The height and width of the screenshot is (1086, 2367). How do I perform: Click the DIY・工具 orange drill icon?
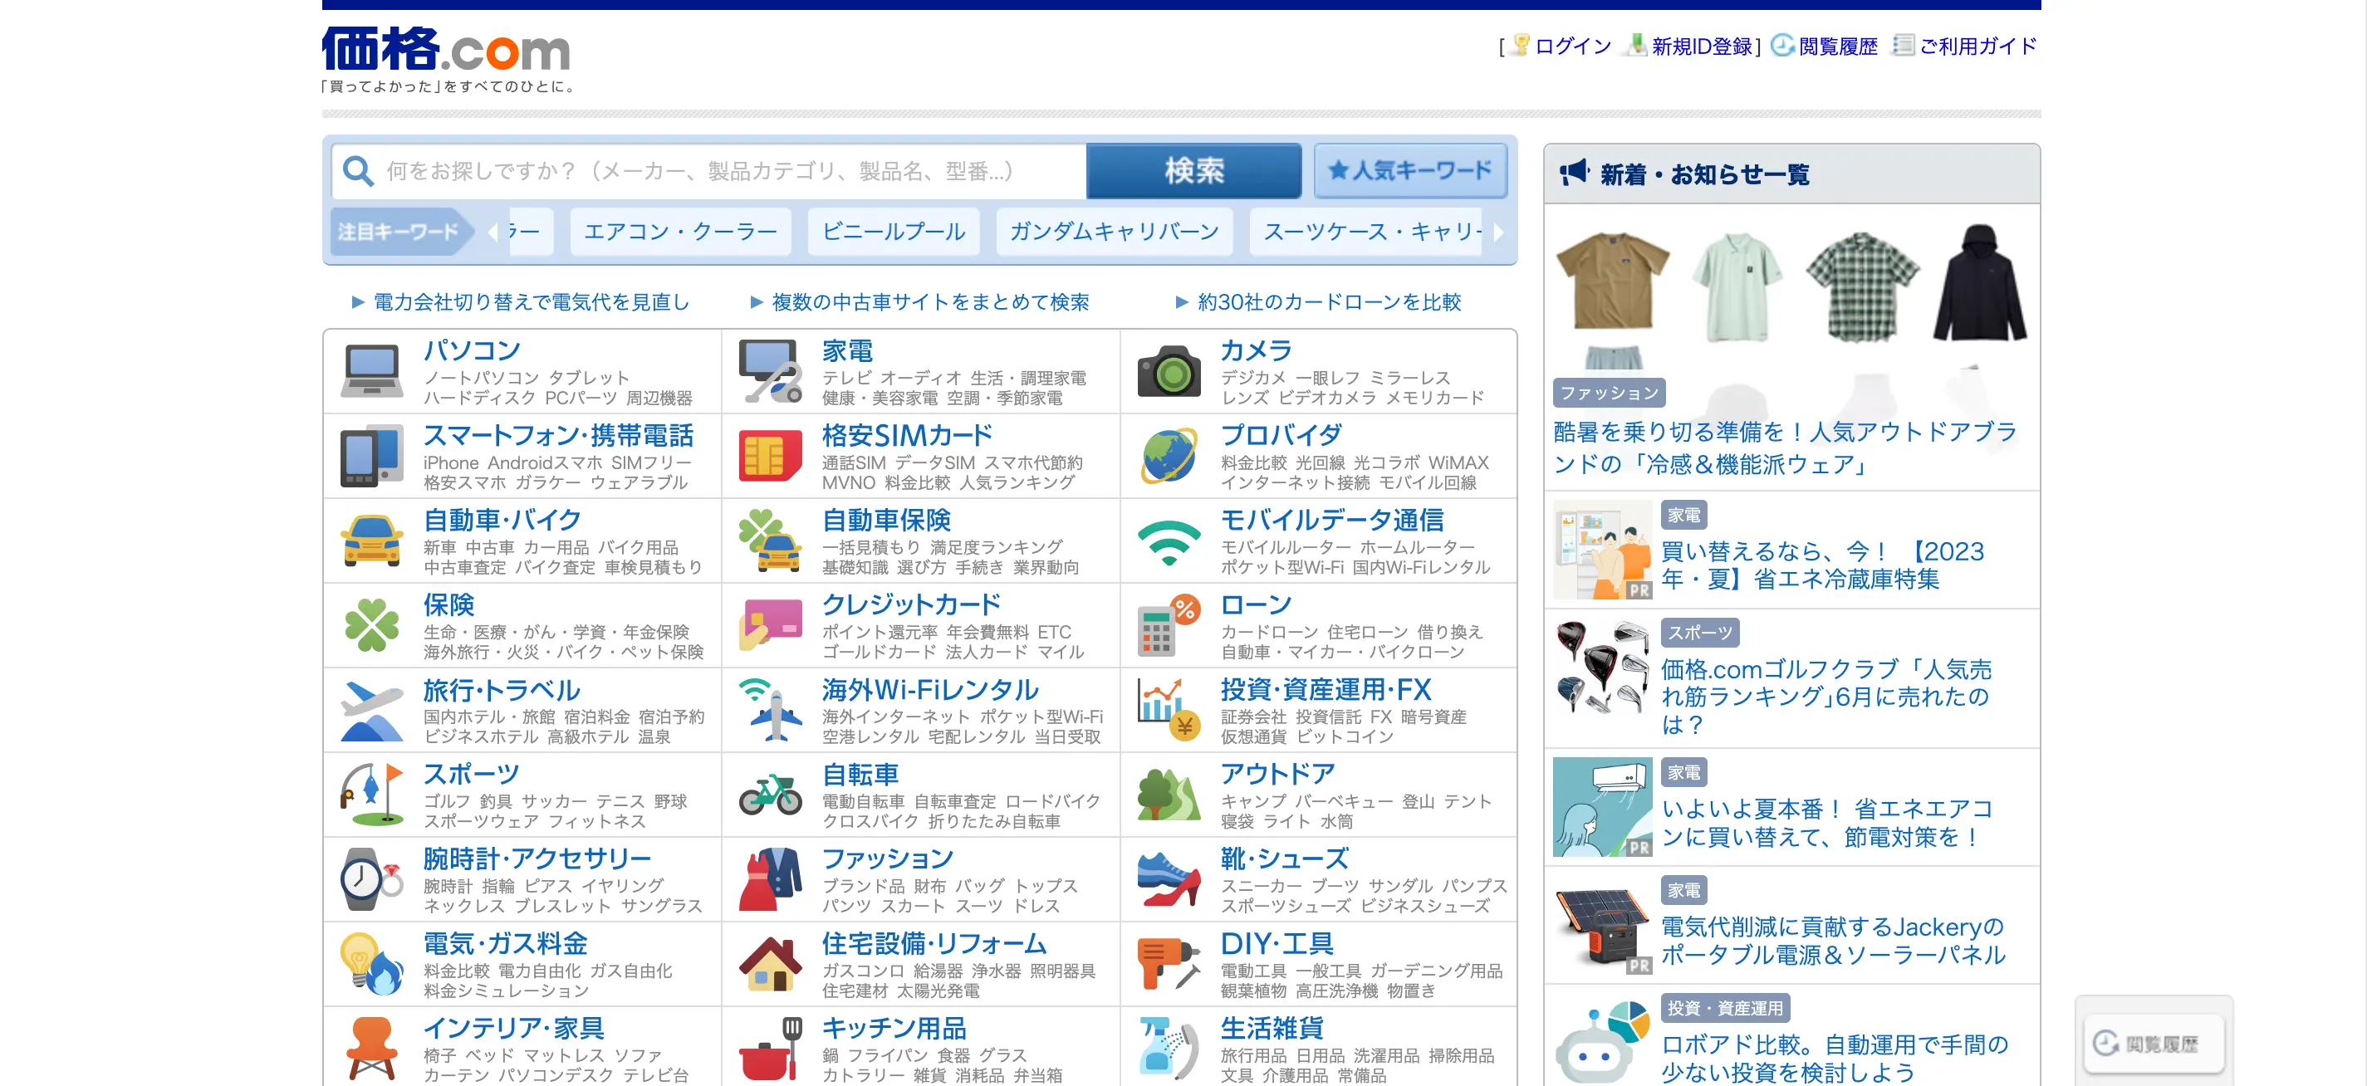point(1169,964)
